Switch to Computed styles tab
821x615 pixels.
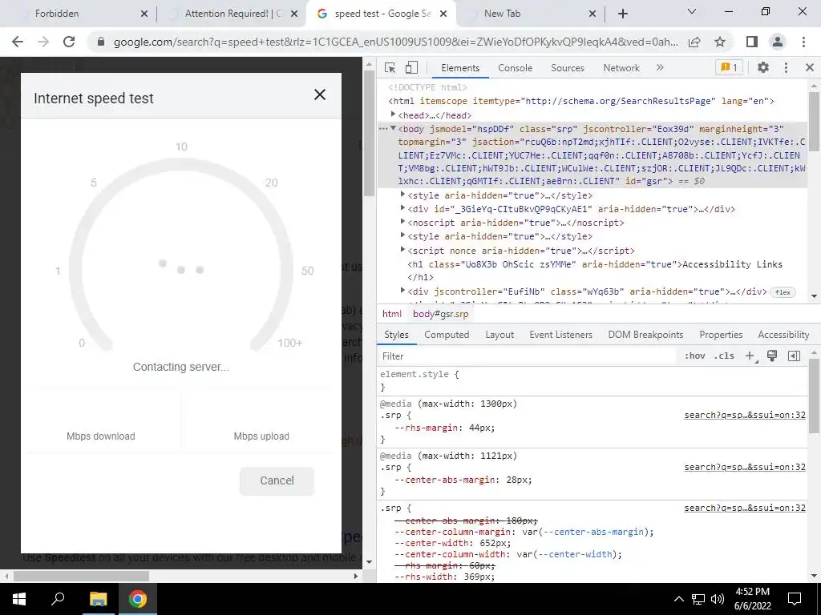point(447,335)
